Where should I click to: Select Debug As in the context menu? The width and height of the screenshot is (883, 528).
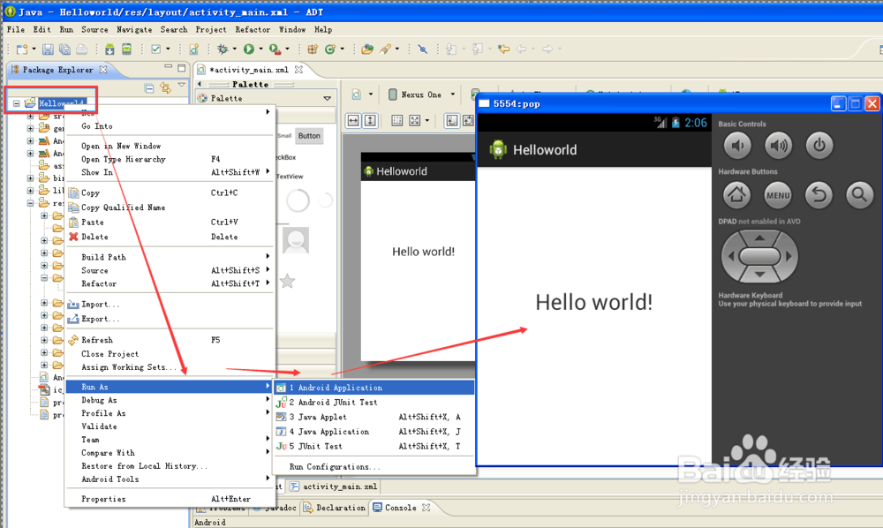click(170, 400)
